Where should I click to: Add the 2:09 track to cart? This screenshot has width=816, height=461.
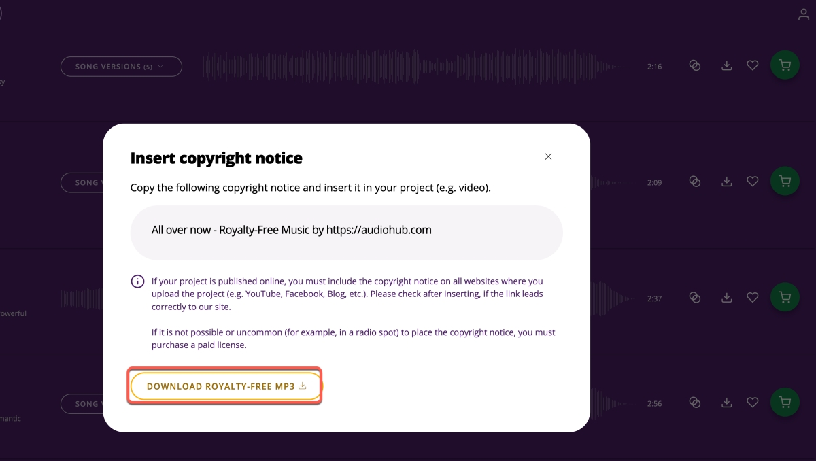785,182
